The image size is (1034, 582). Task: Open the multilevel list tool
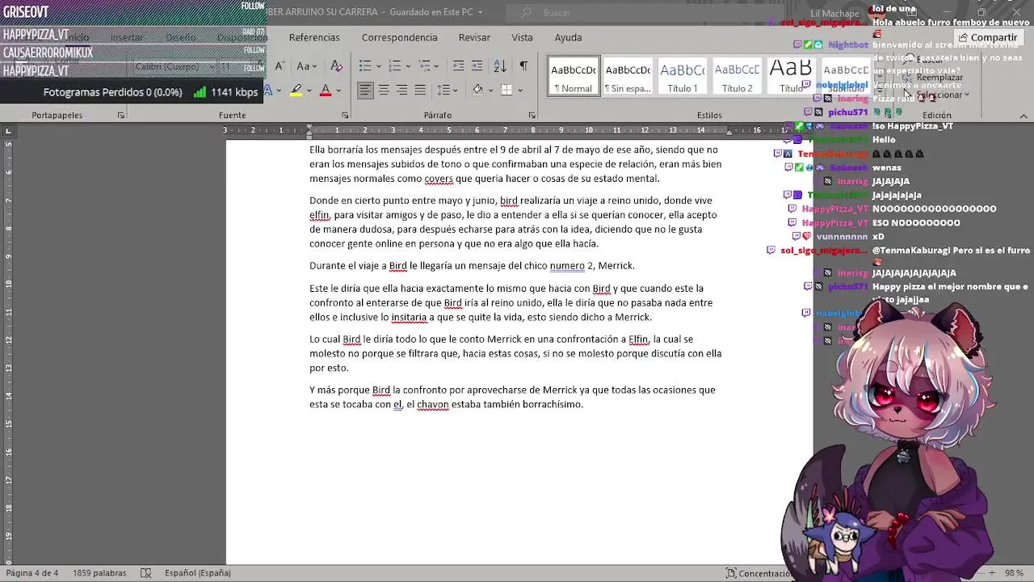tap(423, 66)
